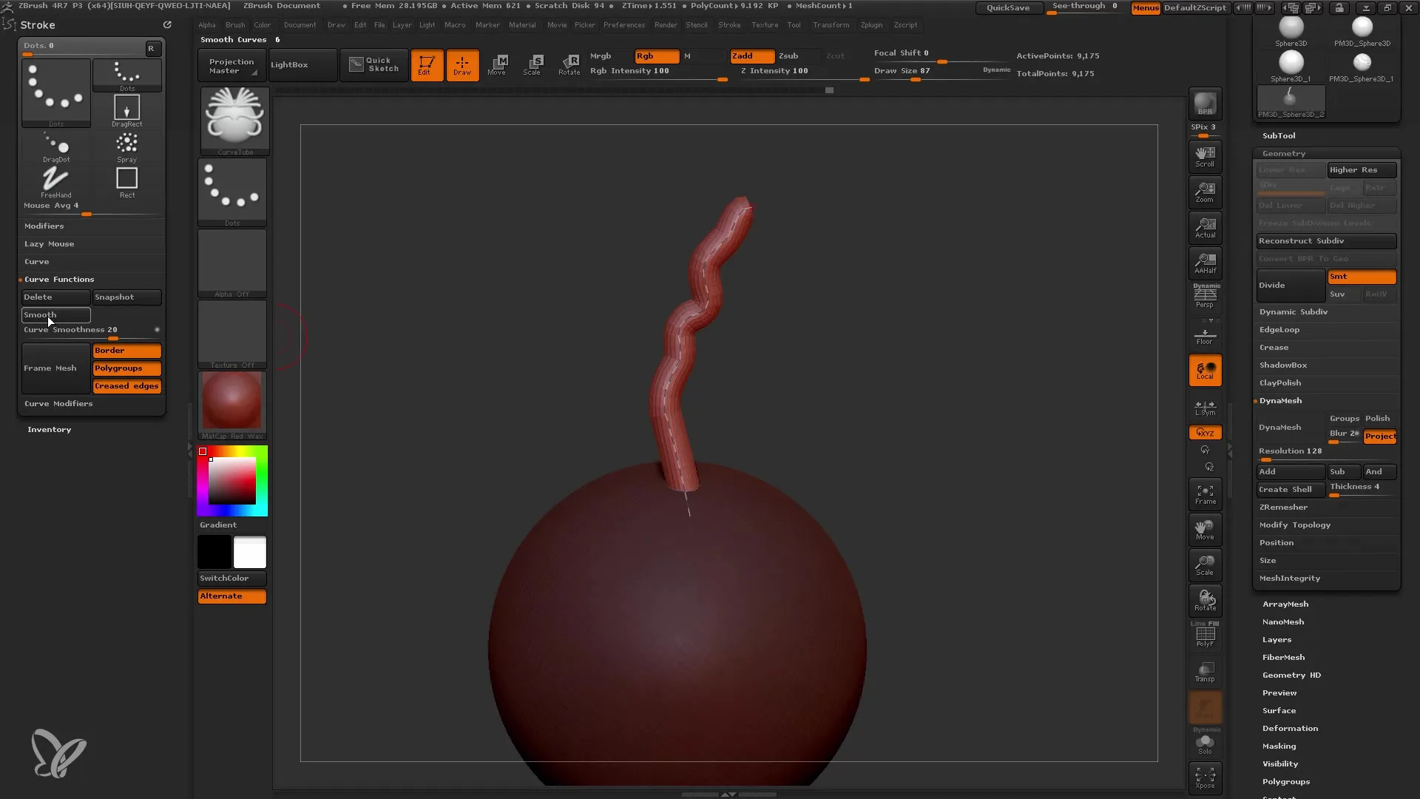Select the Rotate tool in toolbar

tap(569, 64)
